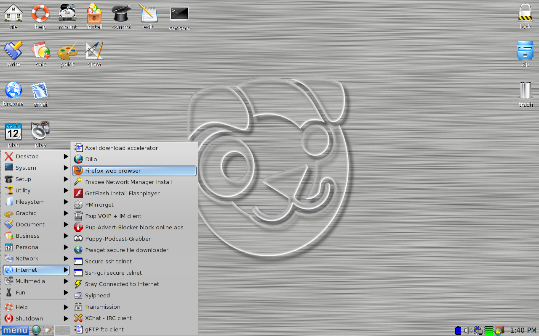Select GetFlash Install Flashplayer

[134, 193]
